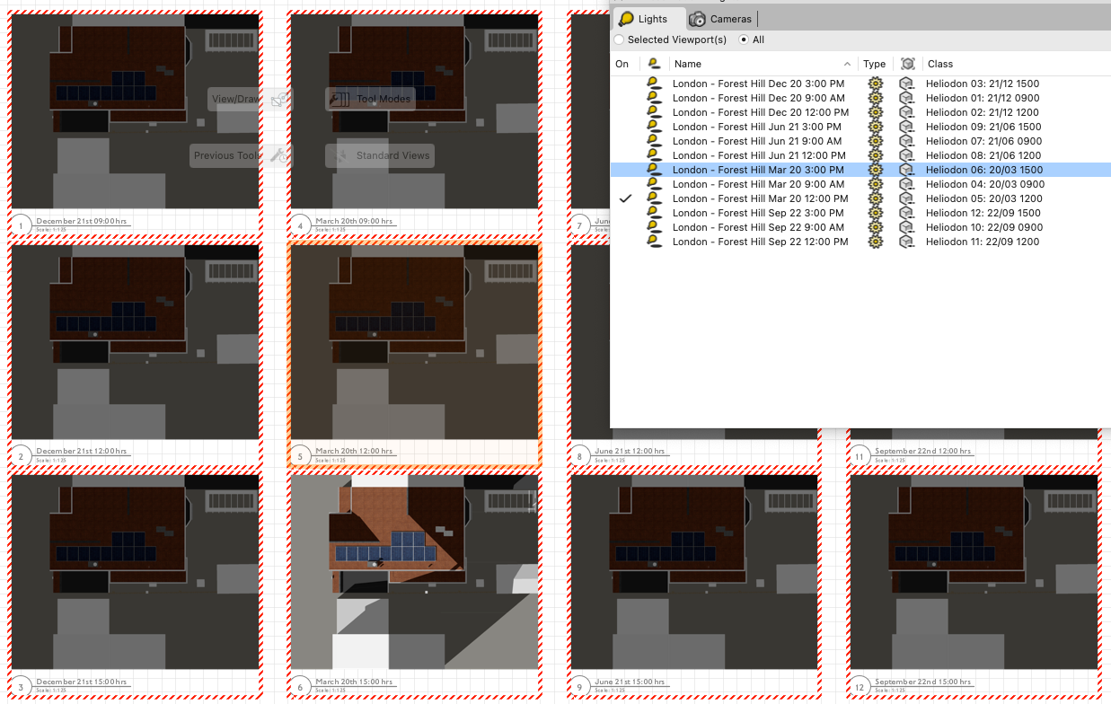Click the light icon column header

coord(654,64)
